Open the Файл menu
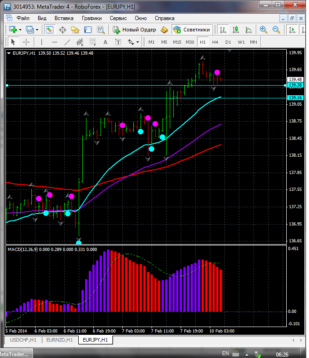Screen dimensions: 309x358 (x=23, y=18)
